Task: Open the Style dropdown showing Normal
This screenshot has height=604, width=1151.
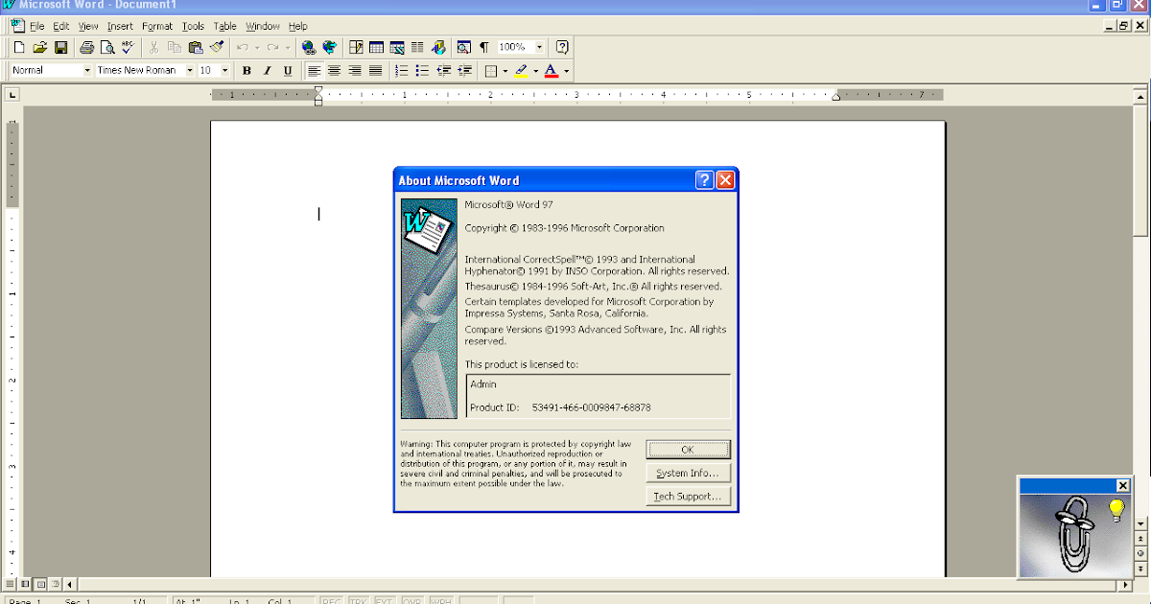Action: [x=87, y=71]
